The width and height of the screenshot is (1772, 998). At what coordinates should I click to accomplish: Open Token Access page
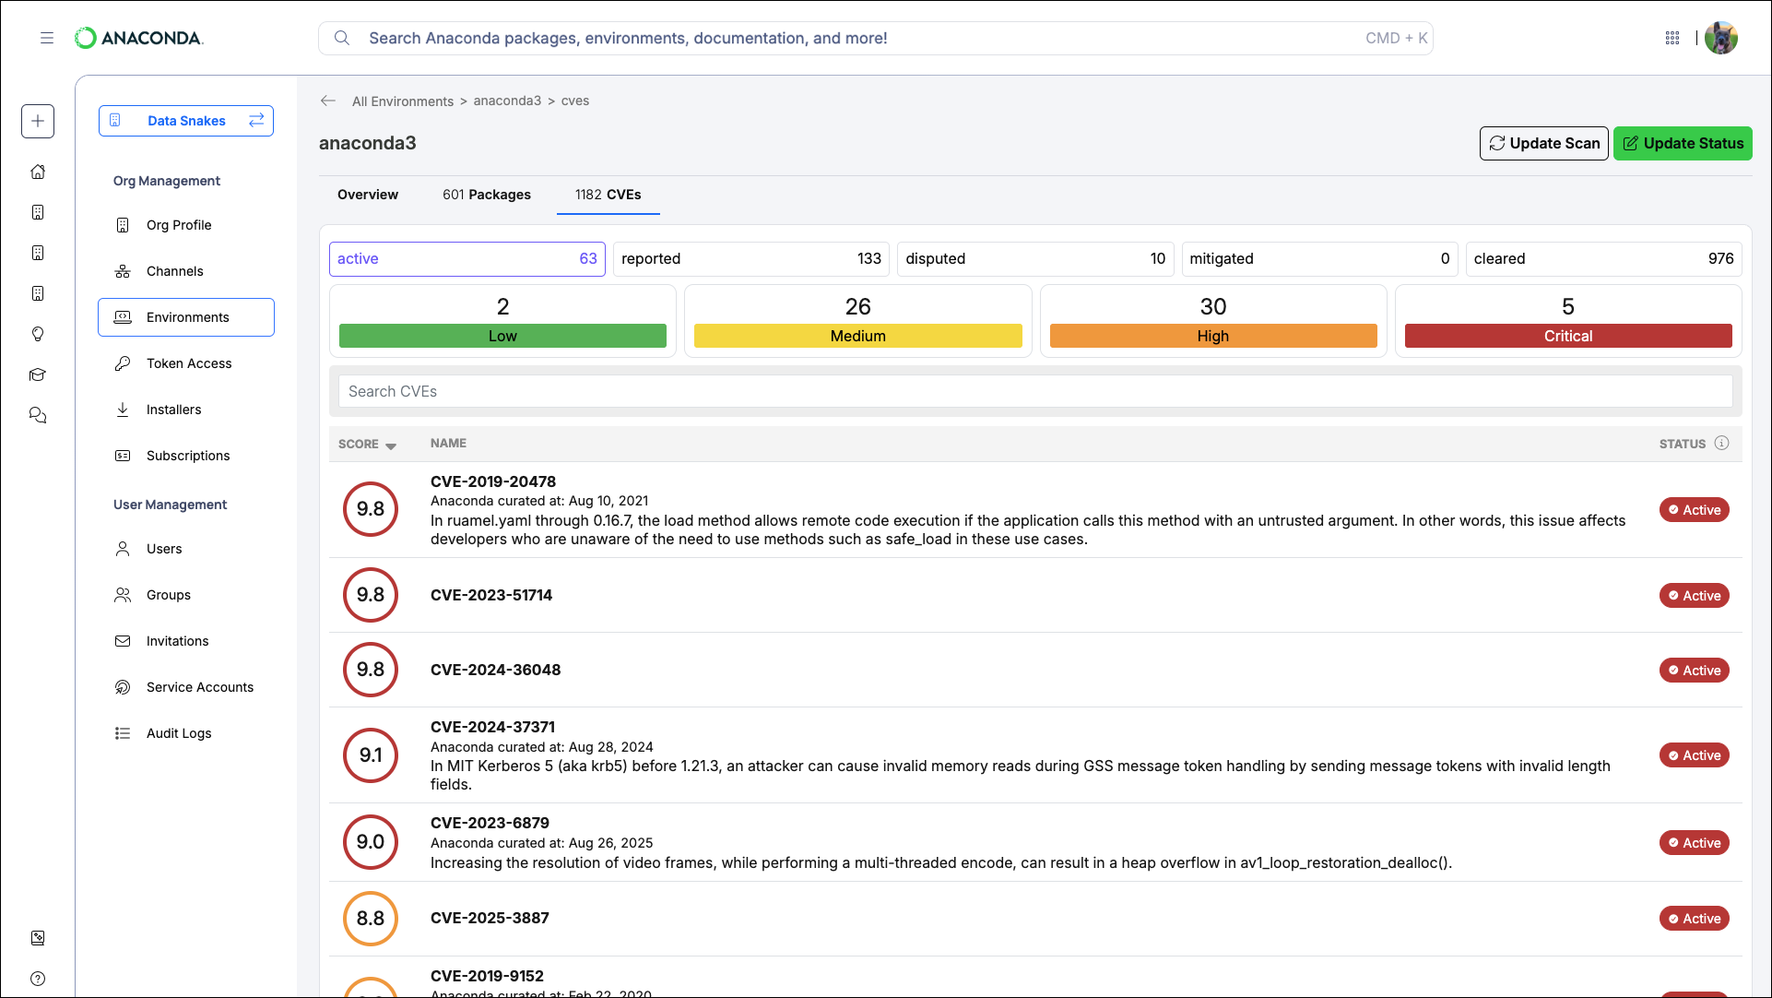coord(186,363)
